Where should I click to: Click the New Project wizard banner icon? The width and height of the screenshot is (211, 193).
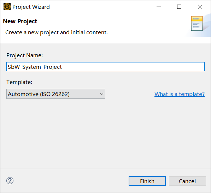click(197, 24)
